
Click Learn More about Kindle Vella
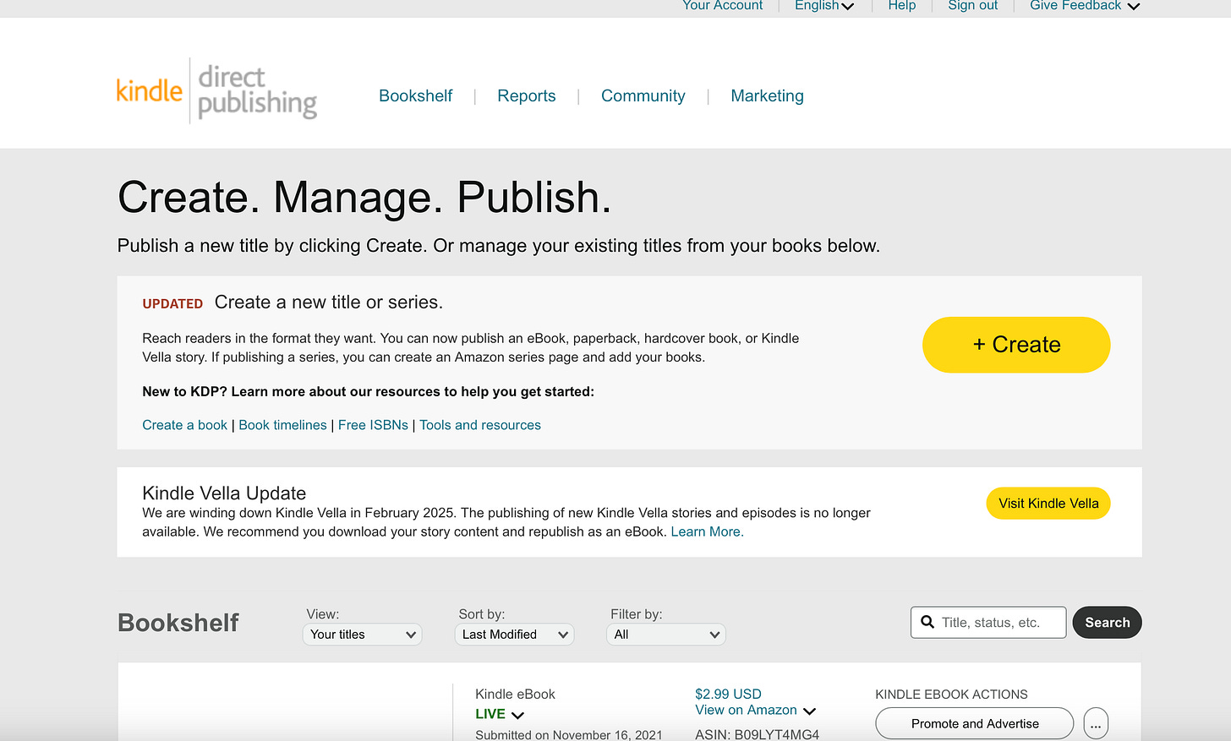[x=707, y=531]
